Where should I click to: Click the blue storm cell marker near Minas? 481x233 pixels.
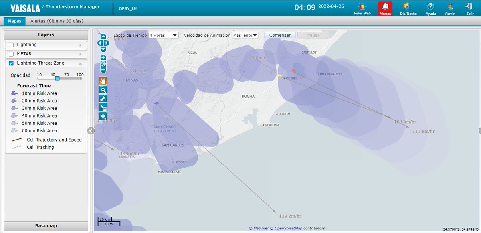click(156, 103)
